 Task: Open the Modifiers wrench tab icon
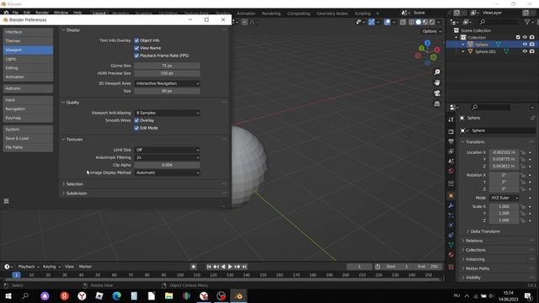451,205
